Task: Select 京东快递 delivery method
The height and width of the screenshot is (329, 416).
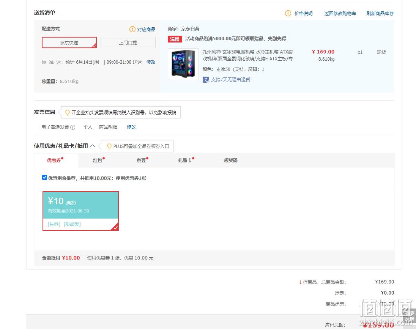Action: point(69,43)
